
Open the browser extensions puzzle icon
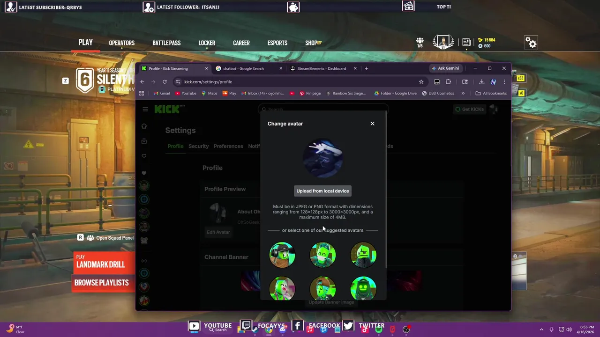pyautogui.click(x=448, y=81)
